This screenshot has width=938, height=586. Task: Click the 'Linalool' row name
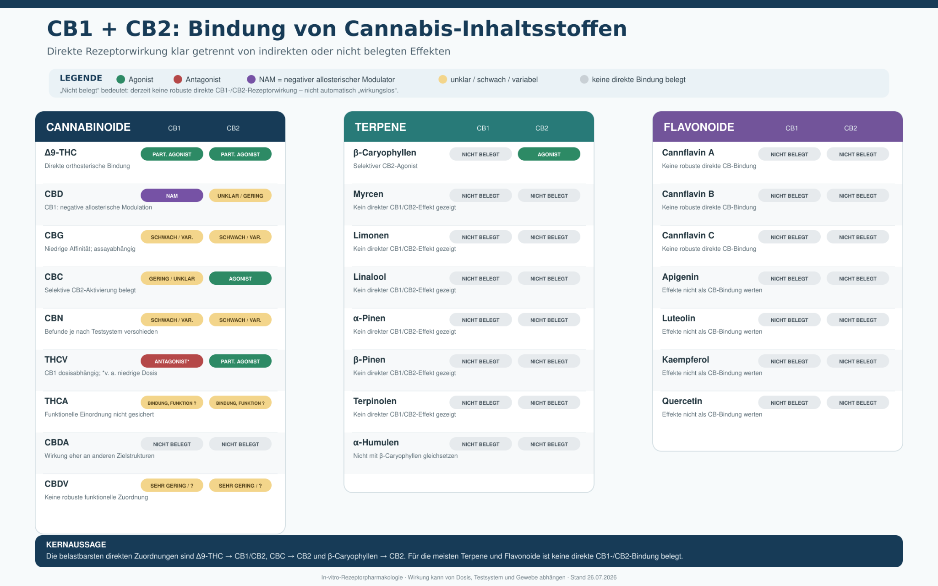tap(370, 277)
